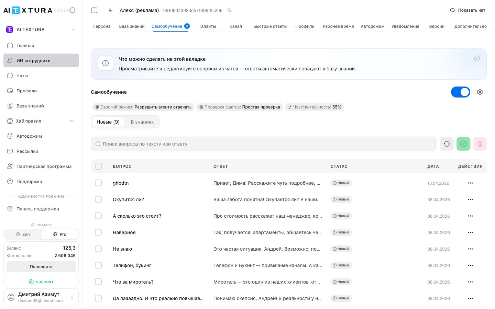Viewport: 495px width, 309px height.
Task: Open the SUPPORT button
Action: coord(41,282)
